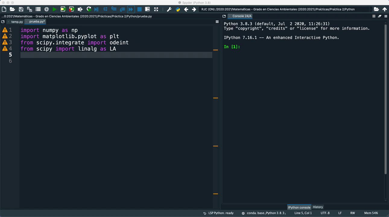Click the warning icon on line 1
The height and width of the screenshot is (217, 389).
click(x=5, y=30)
